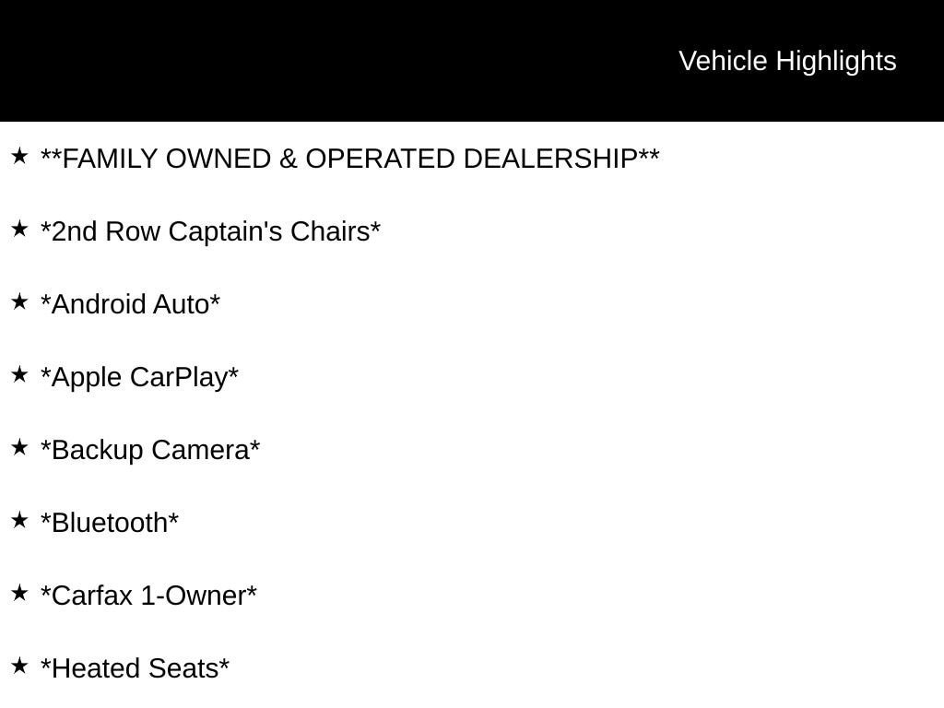
Task: Click the star beside Family Owned dealership line
Action: pos(19,157)
